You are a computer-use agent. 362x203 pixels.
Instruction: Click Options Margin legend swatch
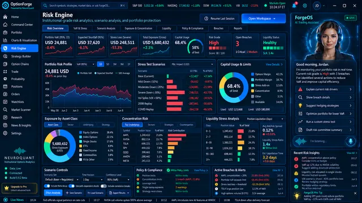click(253, 74)
